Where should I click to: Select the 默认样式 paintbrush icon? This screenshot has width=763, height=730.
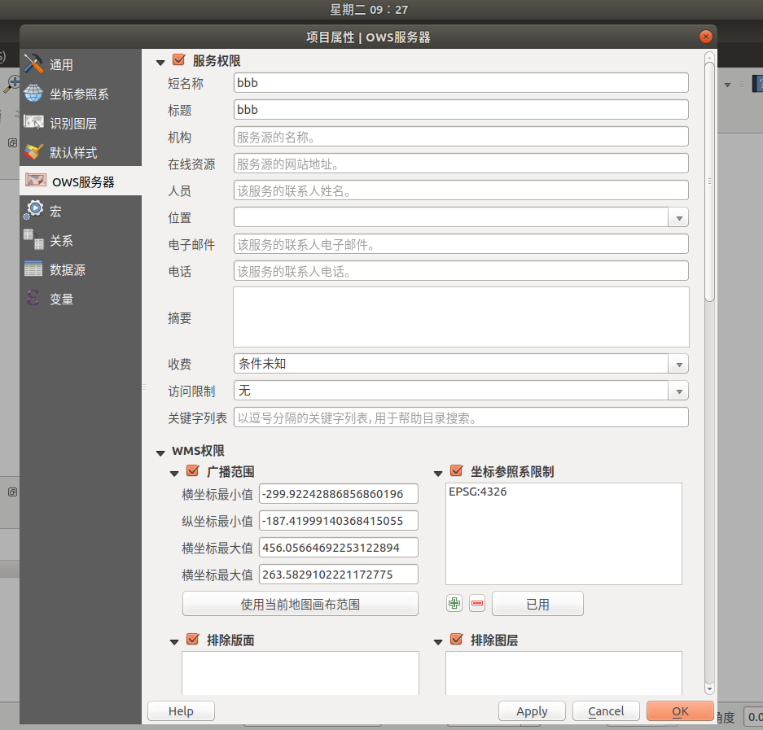pyautogui.click(x=33, y=152)
